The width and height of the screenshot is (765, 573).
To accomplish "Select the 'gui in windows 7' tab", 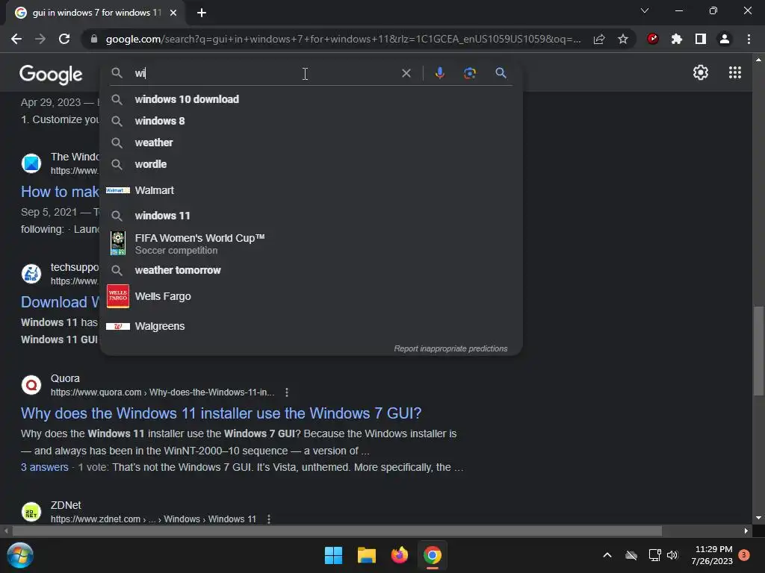I will tap(96, 13).
